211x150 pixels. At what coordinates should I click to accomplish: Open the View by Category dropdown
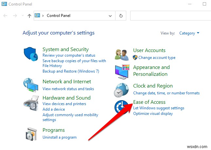click(189, 33)
